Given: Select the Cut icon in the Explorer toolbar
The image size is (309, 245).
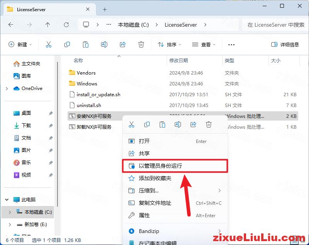Looking at the screenshot, I should pyautogui.click(x=49, y=44).
